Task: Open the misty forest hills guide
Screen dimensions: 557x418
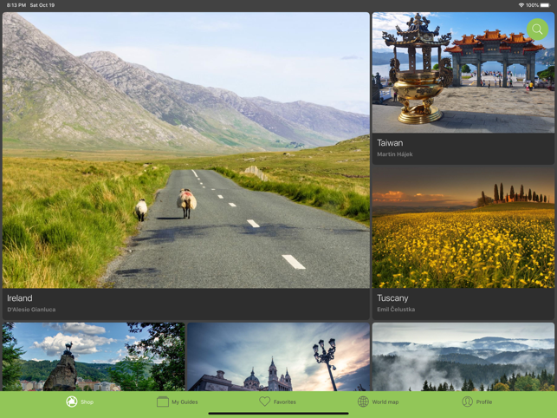Action: [463, 356]
